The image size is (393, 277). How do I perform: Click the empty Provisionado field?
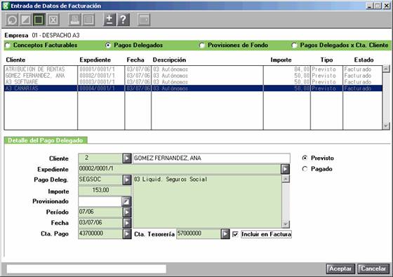pyautogui.click(x=100, y=201)
